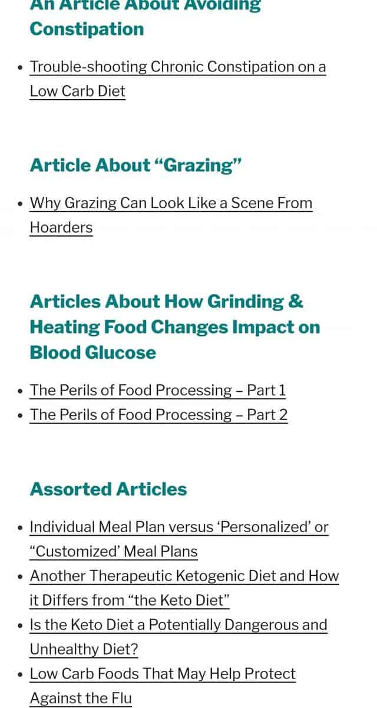Open The Perils of Food Processing Part 2
377x708 pixels.
158,414
